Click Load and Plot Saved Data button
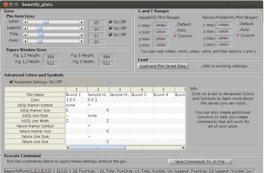 tap(163, 66)
